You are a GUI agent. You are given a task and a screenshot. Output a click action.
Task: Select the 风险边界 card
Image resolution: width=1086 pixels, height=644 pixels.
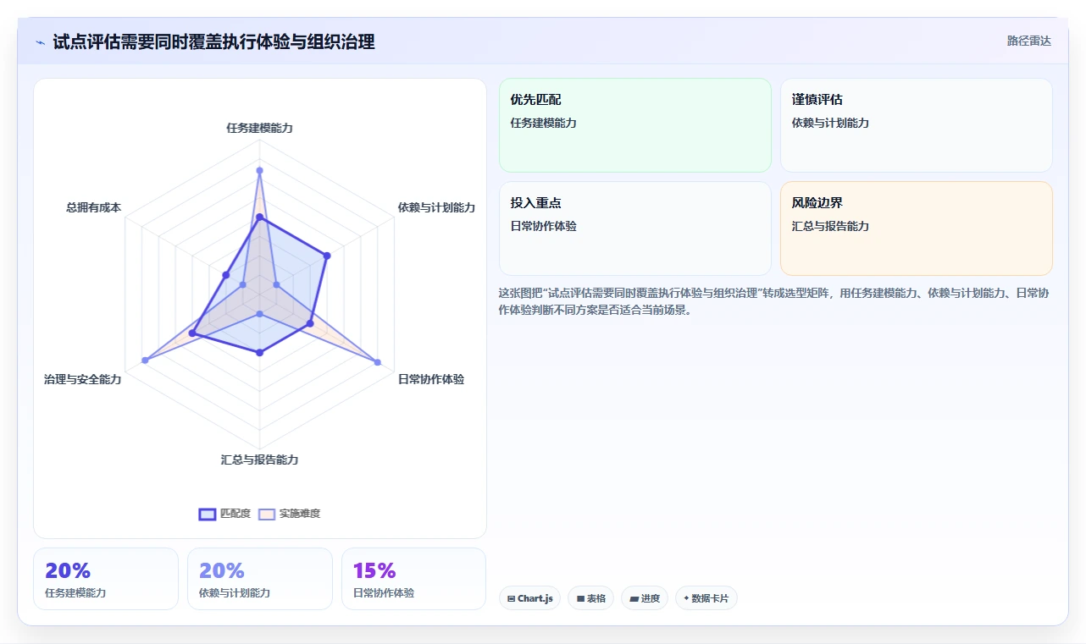pos(917,228)
